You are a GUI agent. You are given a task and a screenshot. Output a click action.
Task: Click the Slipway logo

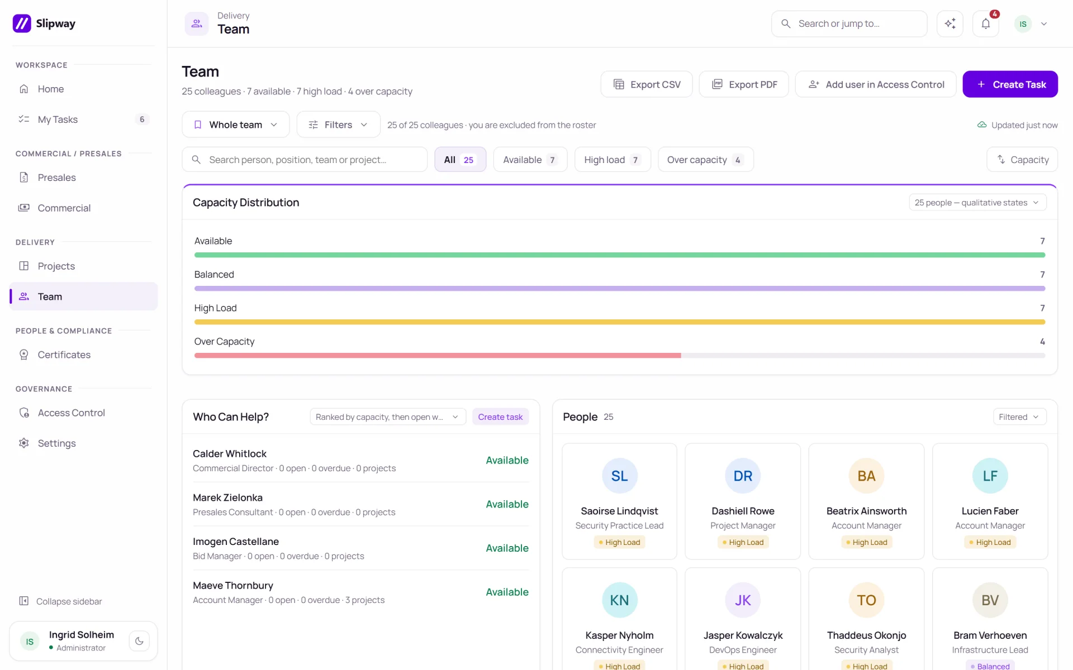[x=44, y=23]
